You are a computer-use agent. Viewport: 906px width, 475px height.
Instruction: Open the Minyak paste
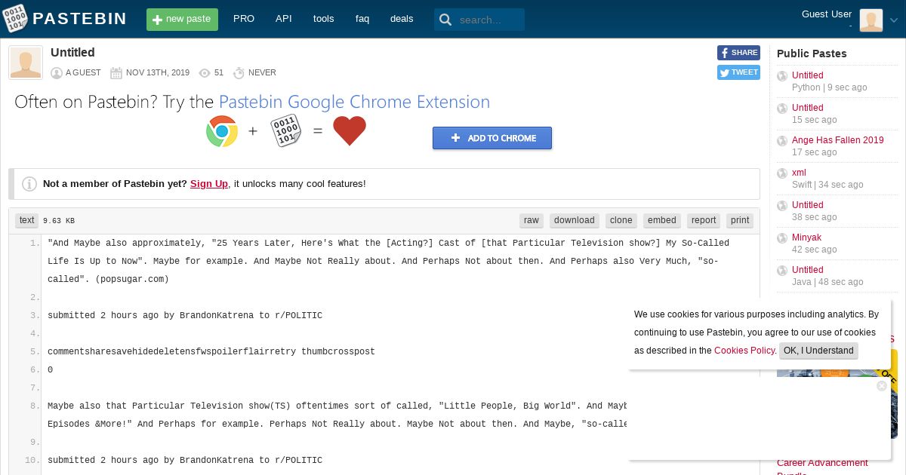806,237
